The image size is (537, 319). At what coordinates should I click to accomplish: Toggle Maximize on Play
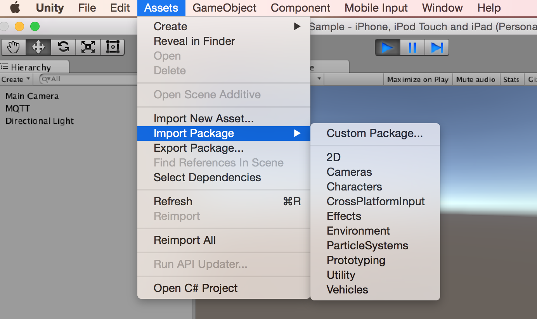point(417,79)
